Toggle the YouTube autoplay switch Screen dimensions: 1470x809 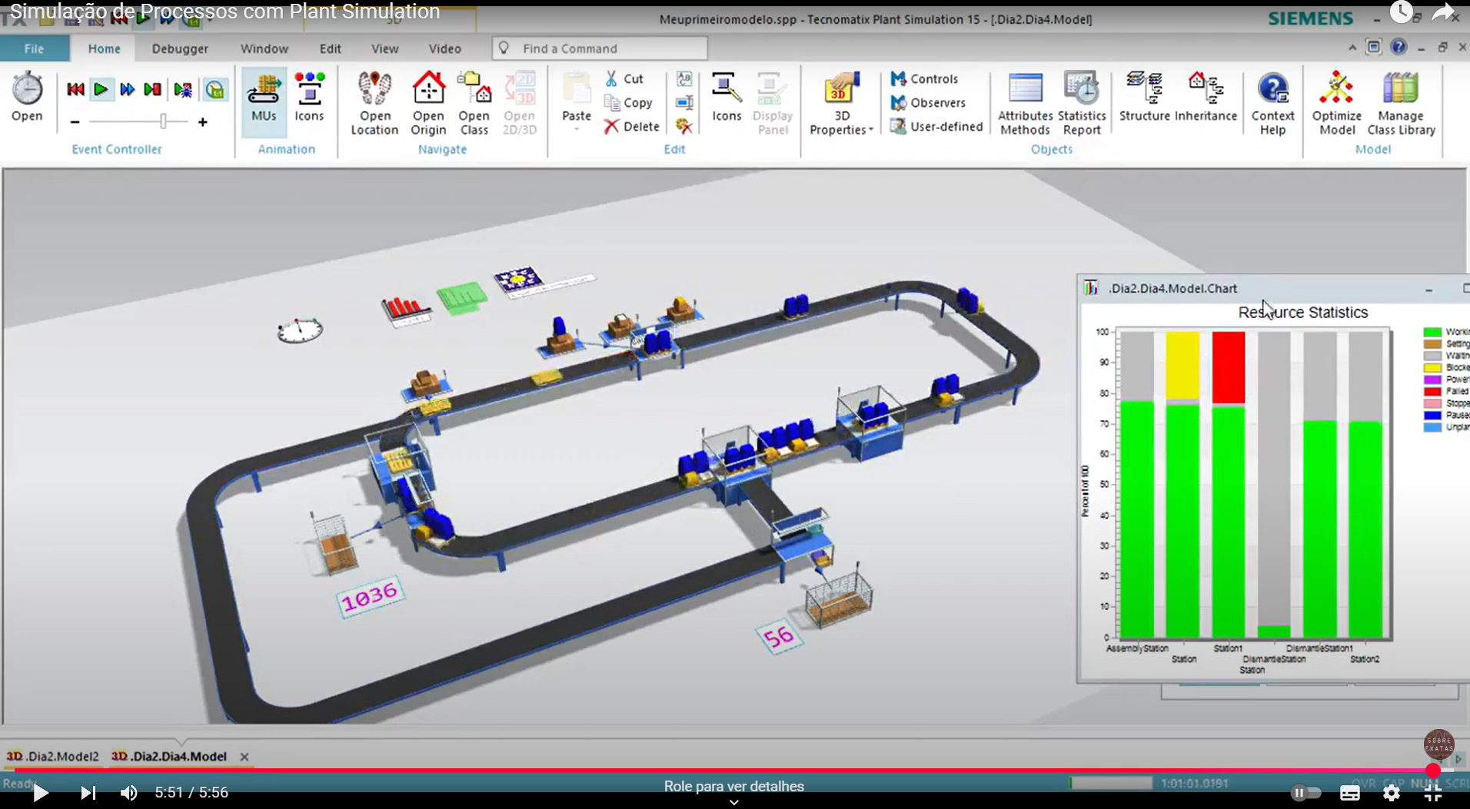(x=1305, y=793)
